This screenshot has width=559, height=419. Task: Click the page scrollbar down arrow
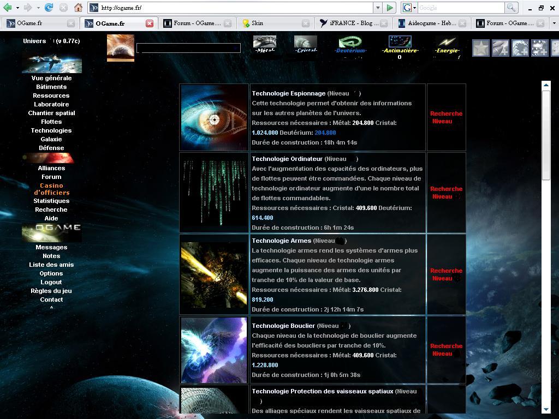point(546,409)
